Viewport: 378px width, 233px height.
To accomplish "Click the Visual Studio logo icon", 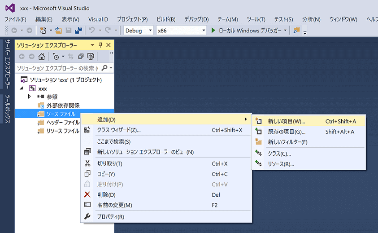I will [x=10, y=8].
